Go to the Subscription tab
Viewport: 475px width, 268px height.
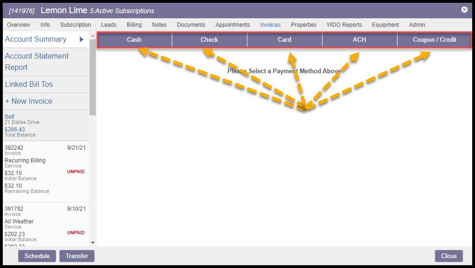pyautogui.click(x=76, y=25)
